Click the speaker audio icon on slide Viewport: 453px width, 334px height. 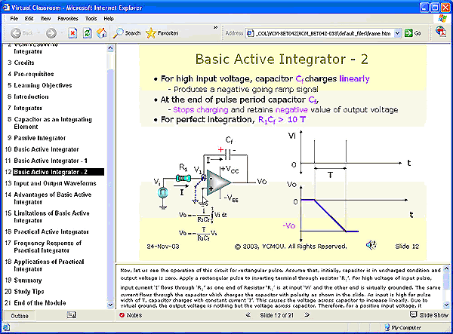coord(371,246)
